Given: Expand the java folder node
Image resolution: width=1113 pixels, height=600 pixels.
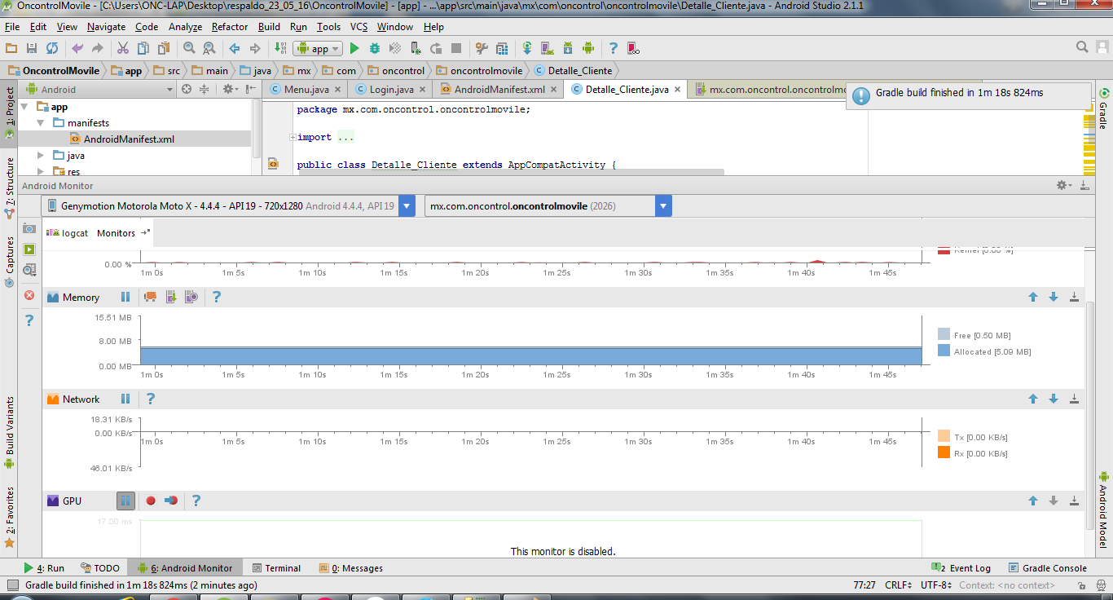Looking at the screenshot, I should [42, 156].
